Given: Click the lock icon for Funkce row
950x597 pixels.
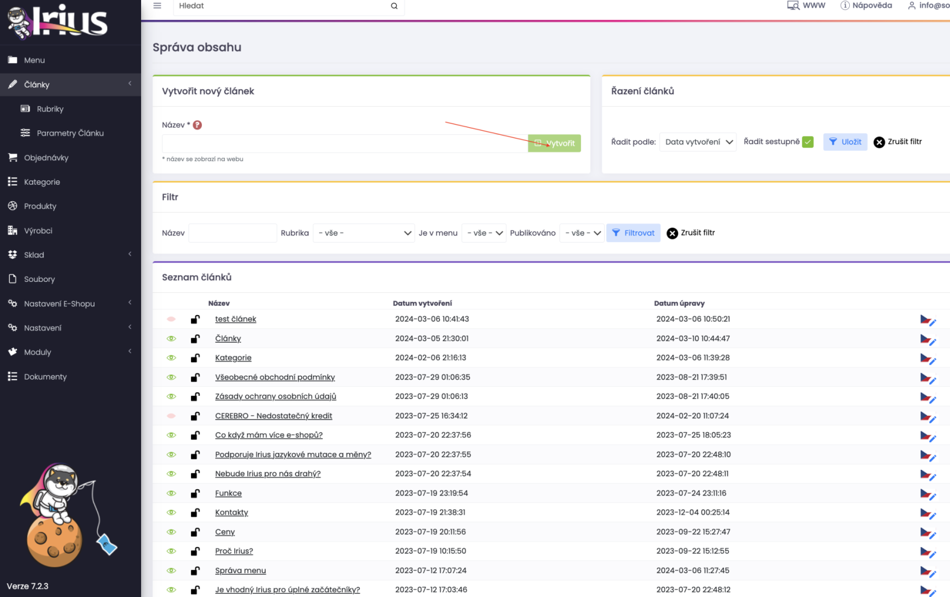Looking at the screenshot, I should pyautogui.click(x=195, y=493).
